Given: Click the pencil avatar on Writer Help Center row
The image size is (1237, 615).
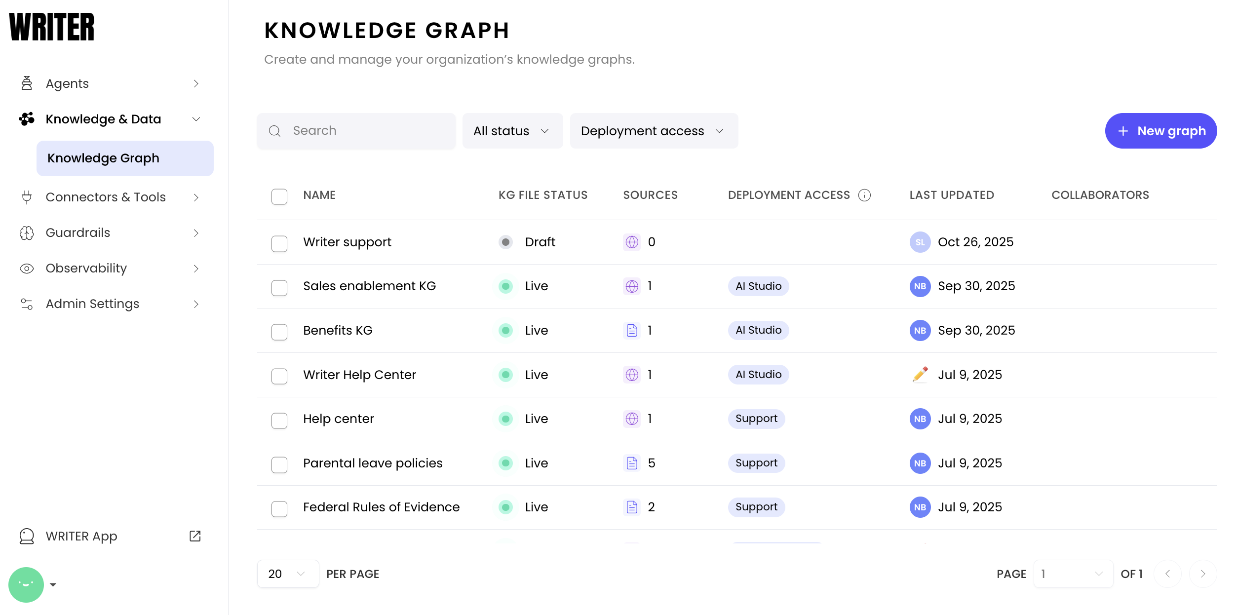Looking at the screenshot, I should pyautogui.click(x=920, y=375).
